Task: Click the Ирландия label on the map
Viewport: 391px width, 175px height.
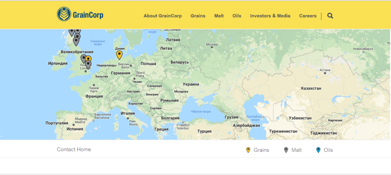Action: coord(58,63)
